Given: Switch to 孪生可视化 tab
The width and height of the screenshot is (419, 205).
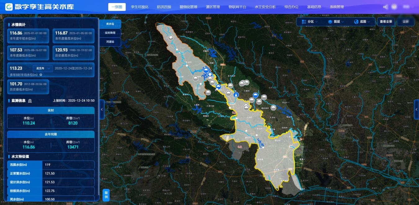Looking at the screenshot, I should pos(140,7).
